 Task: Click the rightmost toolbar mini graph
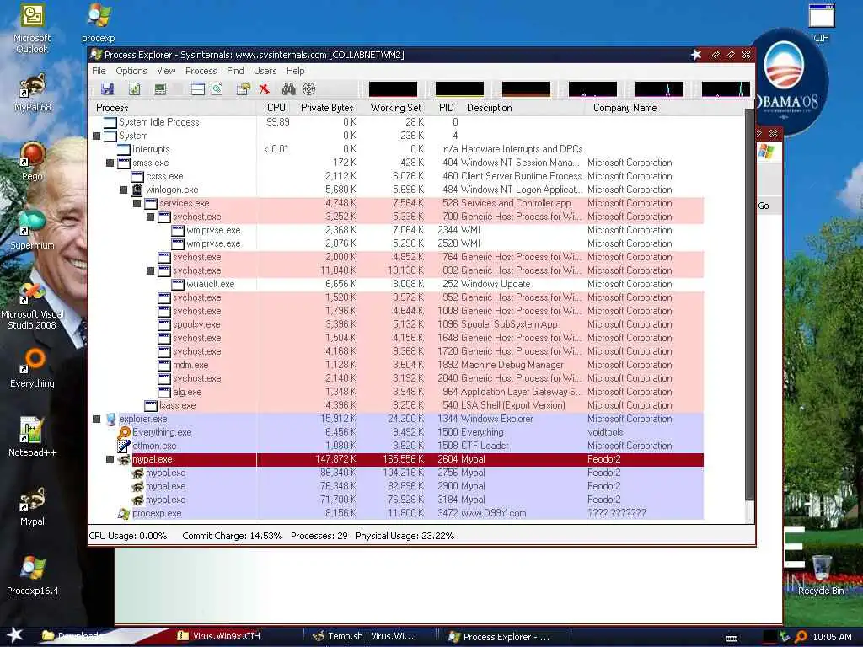[726, 89]
